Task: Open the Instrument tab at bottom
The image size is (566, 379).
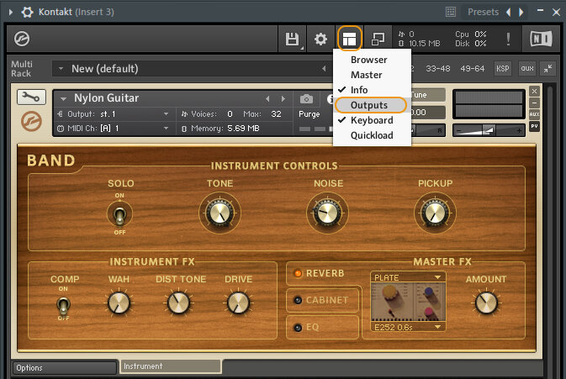Action: 171,366
